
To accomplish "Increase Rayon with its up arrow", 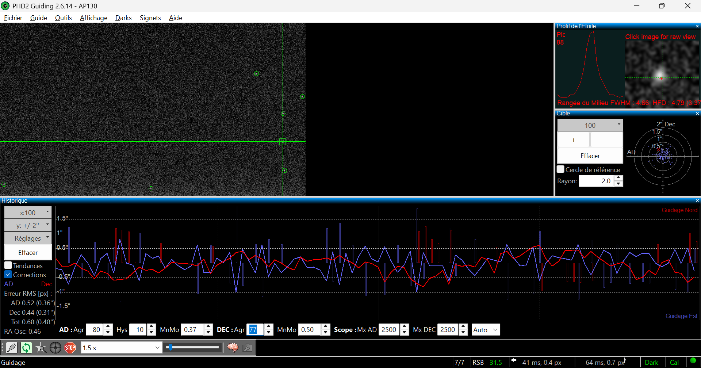I will 618,178.
